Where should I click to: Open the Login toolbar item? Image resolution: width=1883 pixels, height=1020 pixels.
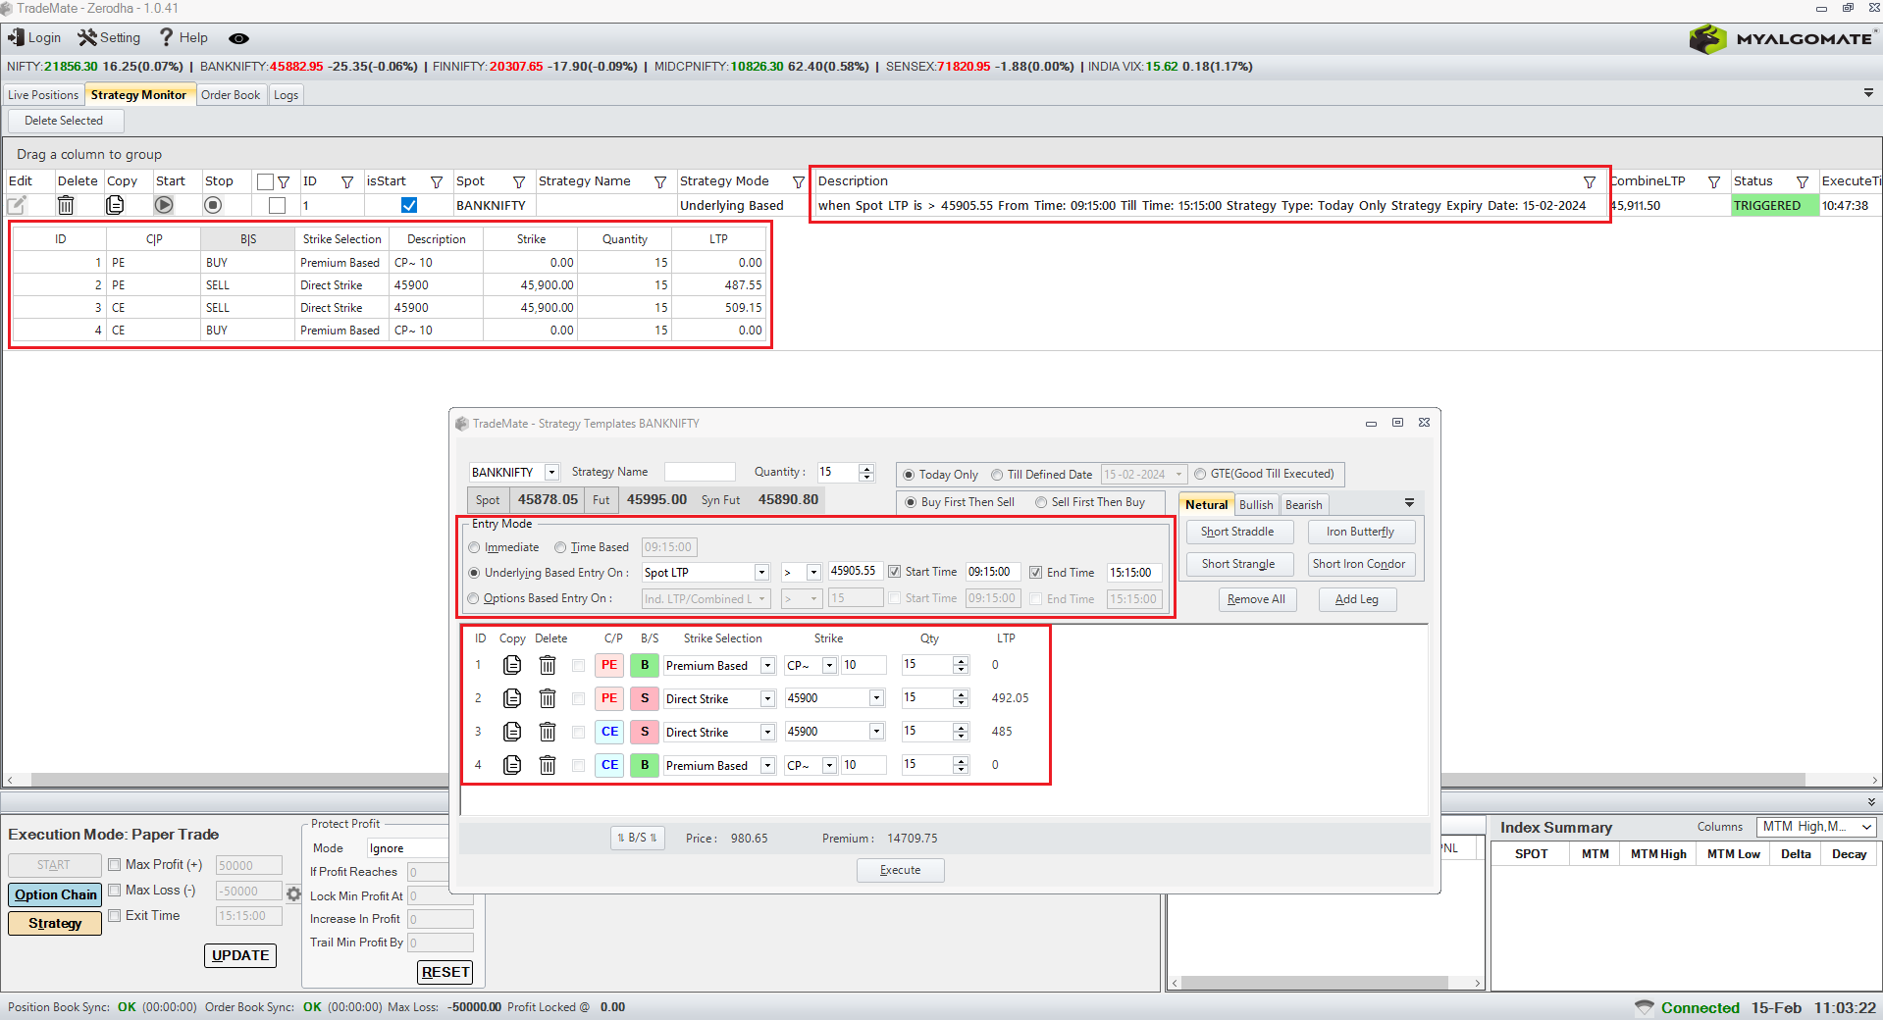click(x=34, y=37)
